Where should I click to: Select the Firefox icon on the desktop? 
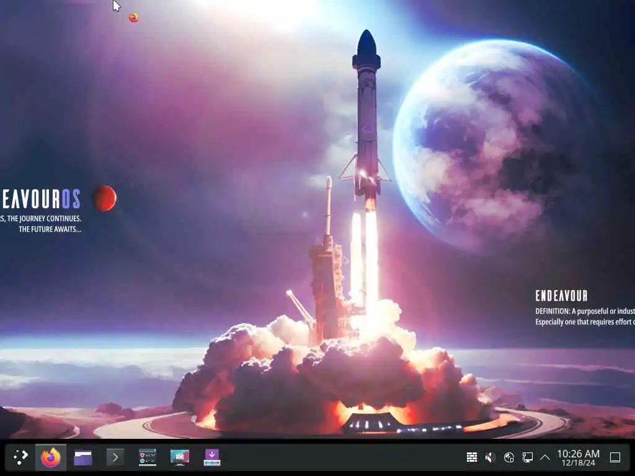(134, 17)
